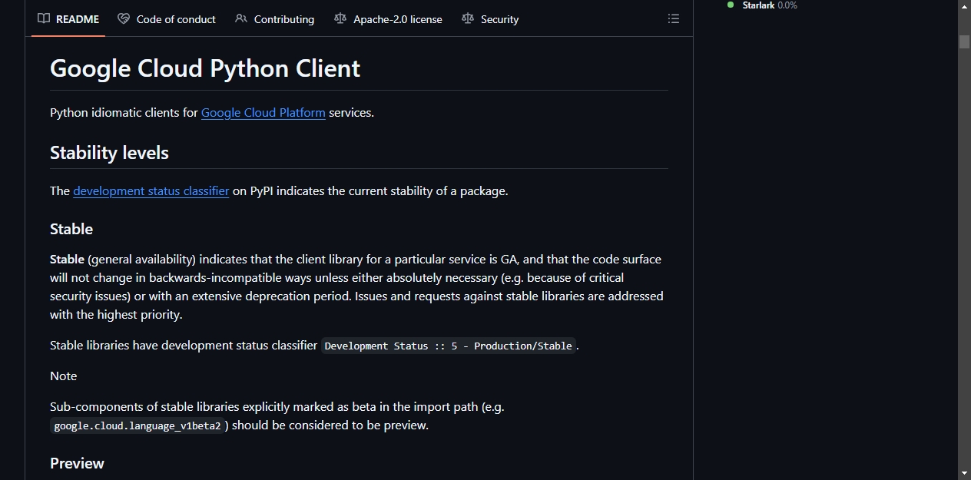Open the development status classifier link
Image resolution: width=971 pixels, height=480 pixels.
[x=151, y=190]
